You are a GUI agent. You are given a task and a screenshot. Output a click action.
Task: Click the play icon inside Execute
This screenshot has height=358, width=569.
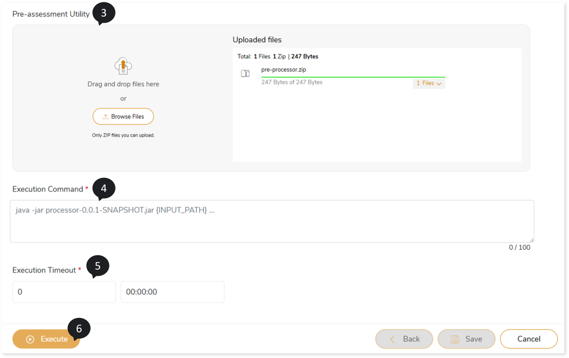(x=30, y=339)
